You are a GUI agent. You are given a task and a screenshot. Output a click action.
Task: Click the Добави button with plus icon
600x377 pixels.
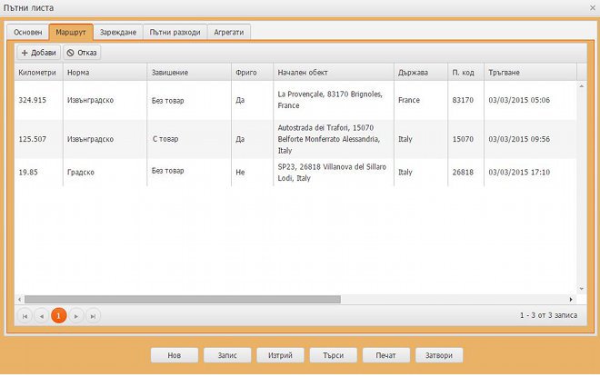tap(38, 53)
